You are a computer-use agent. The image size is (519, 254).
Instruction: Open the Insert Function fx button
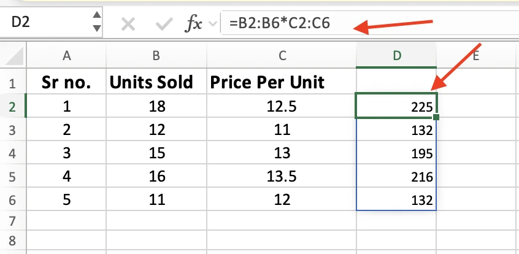[193, 24]
